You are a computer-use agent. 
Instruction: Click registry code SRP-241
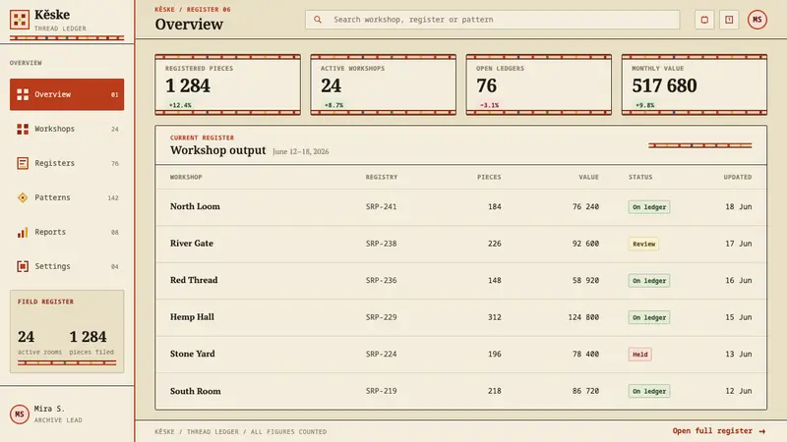click(x=381, y=206)
